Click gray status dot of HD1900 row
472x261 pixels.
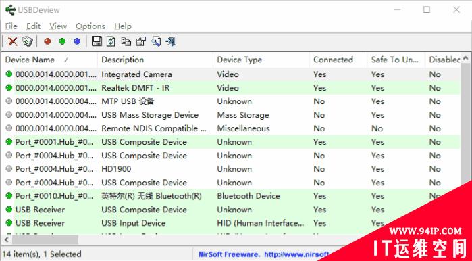[x=9, y=168]
